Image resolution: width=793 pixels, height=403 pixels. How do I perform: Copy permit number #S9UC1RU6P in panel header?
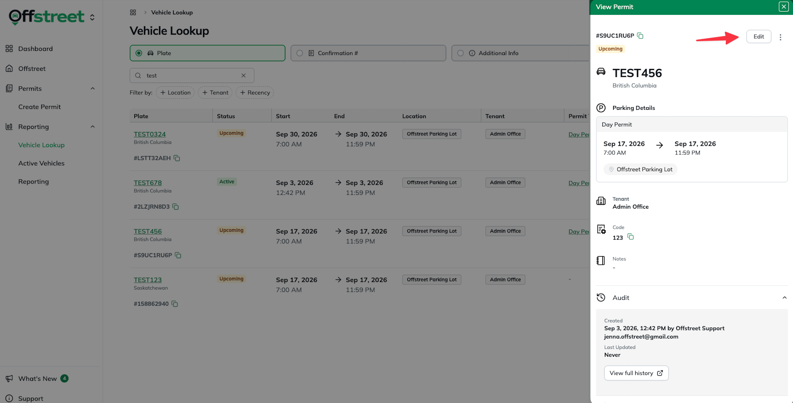pyautogui.click(x=640, y=36)
